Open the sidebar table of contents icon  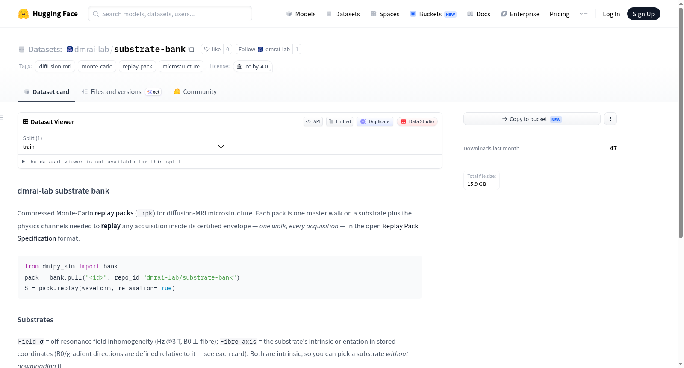tap(2, 117)
